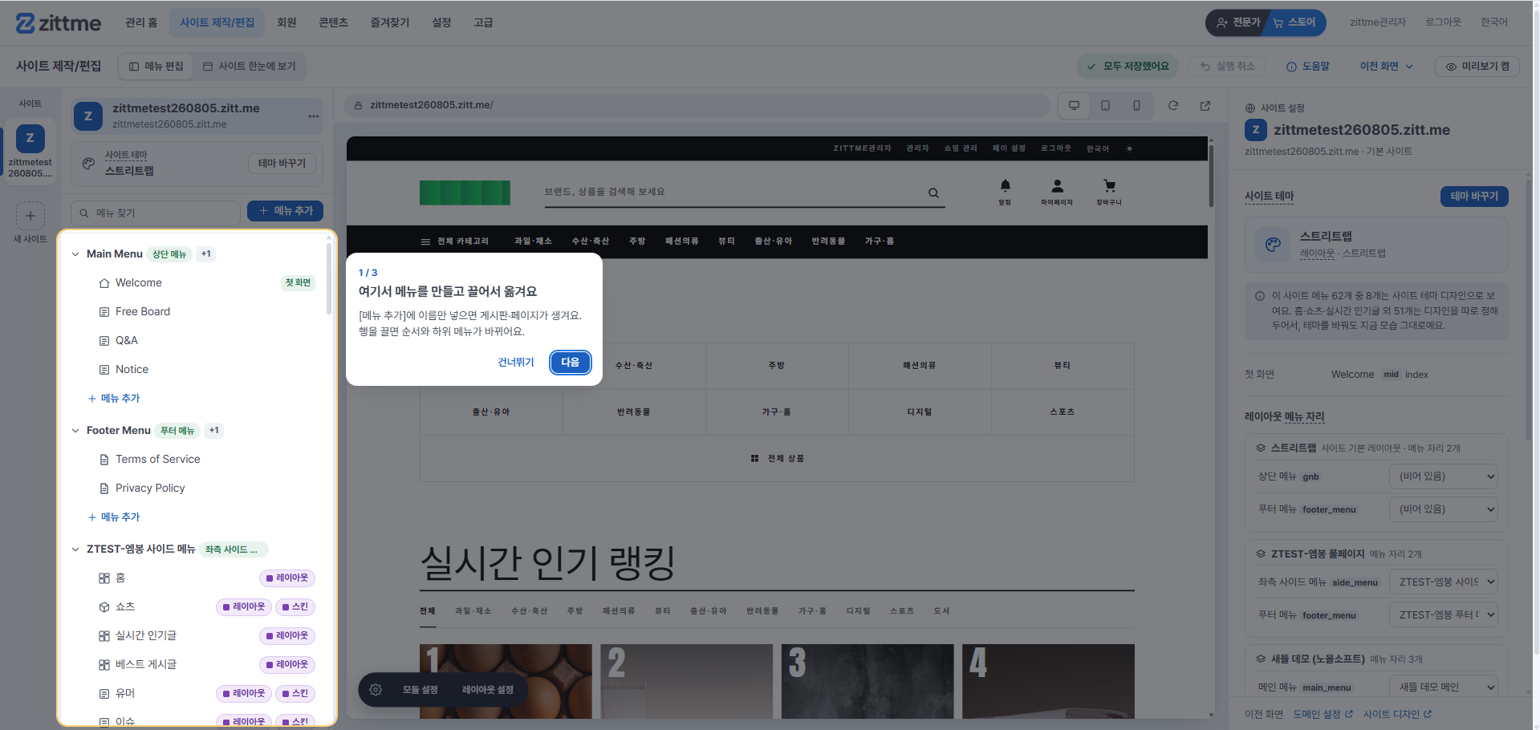Toggle the dark mode dot in the preview top bar

click(x=1129, y=148)
